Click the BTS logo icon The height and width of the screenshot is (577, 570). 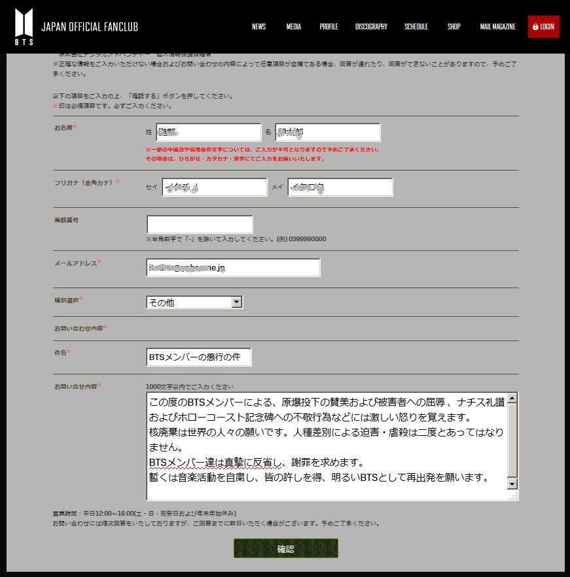(x=24, y=27)
